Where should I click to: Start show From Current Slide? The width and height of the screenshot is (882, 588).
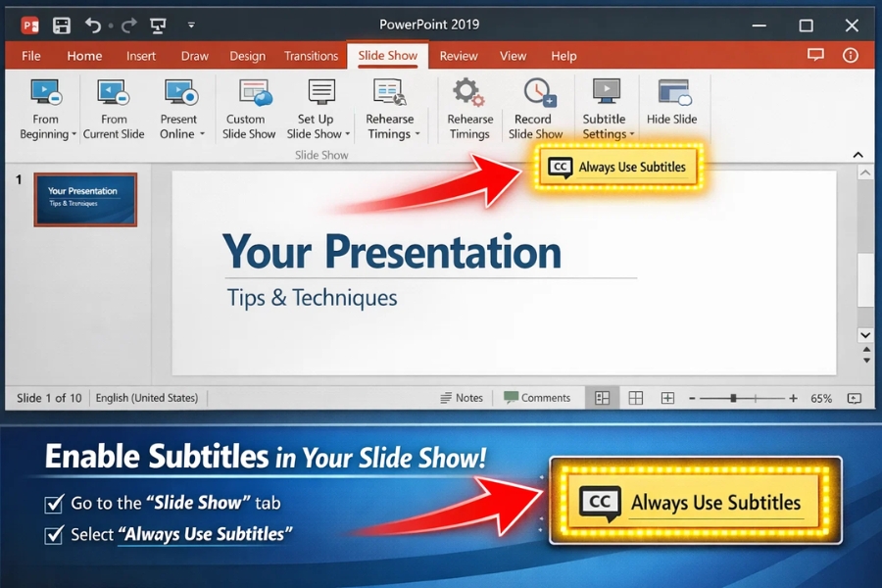(114, 106)
